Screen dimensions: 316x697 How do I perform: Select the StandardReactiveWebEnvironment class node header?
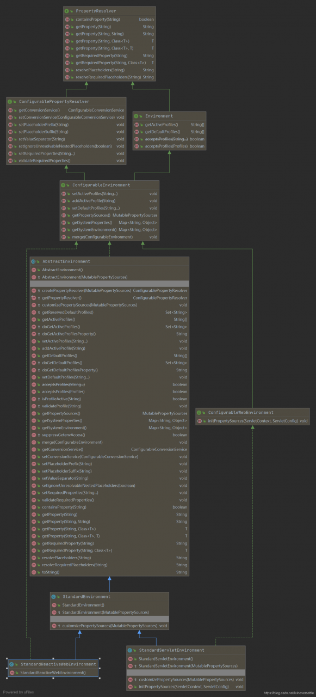click(x=53, y=664)
